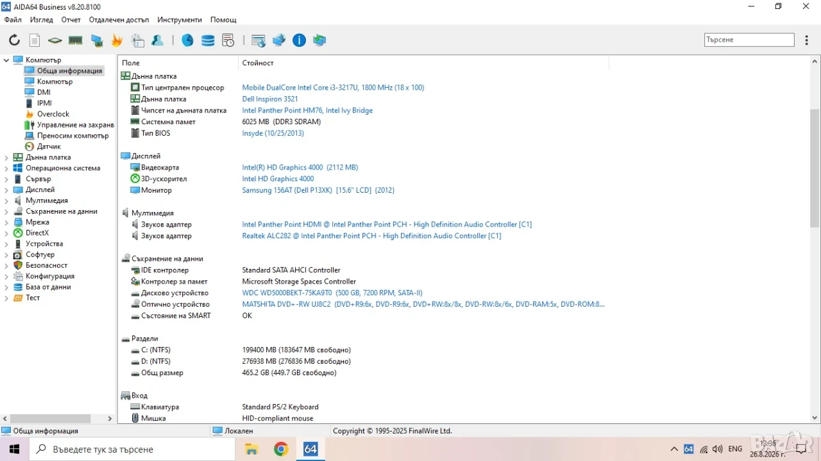Select Обща информация in the tree
The width and height of the screenshot is (821, 461).
[69, 71]
